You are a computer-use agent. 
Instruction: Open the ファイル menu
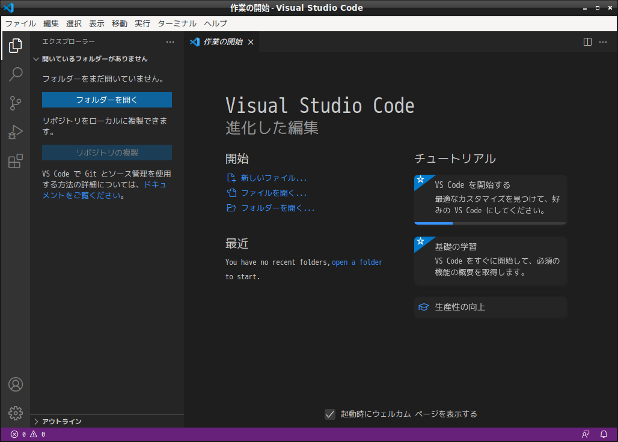pyautogui.click(x=20, y=23)
